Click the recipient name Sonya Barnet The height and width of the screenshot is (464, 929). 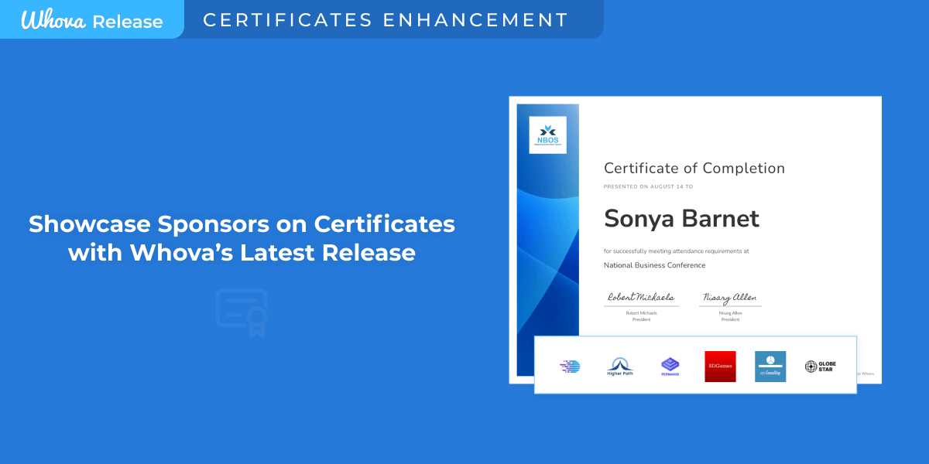click(681, 219)
